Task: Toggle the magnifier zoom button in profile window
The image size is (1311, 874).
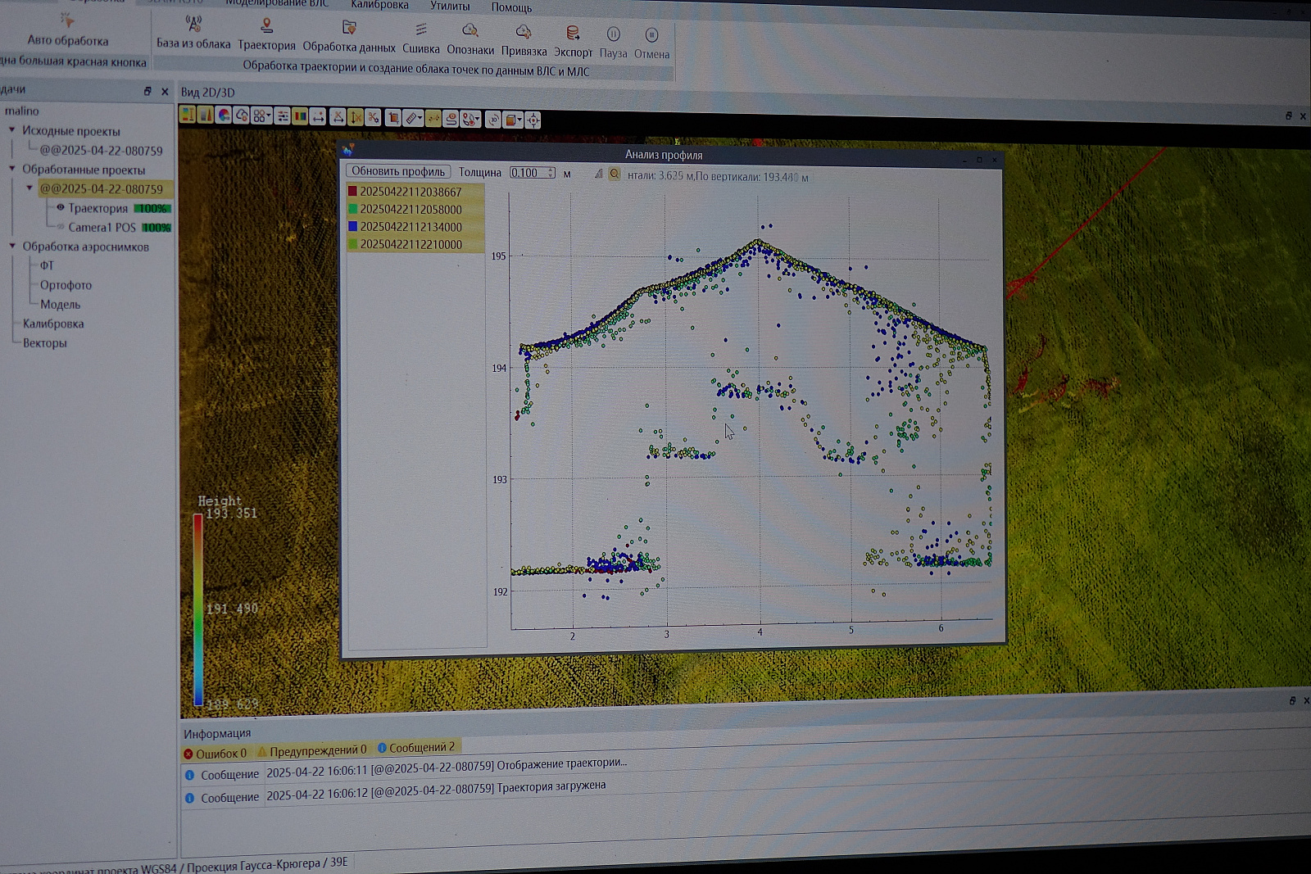Action: (x=615, y=174)
